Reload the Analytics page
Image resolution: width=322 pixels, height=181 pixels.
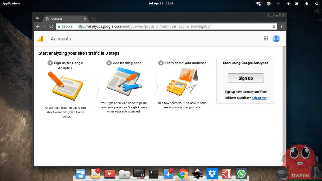(51, 26)
